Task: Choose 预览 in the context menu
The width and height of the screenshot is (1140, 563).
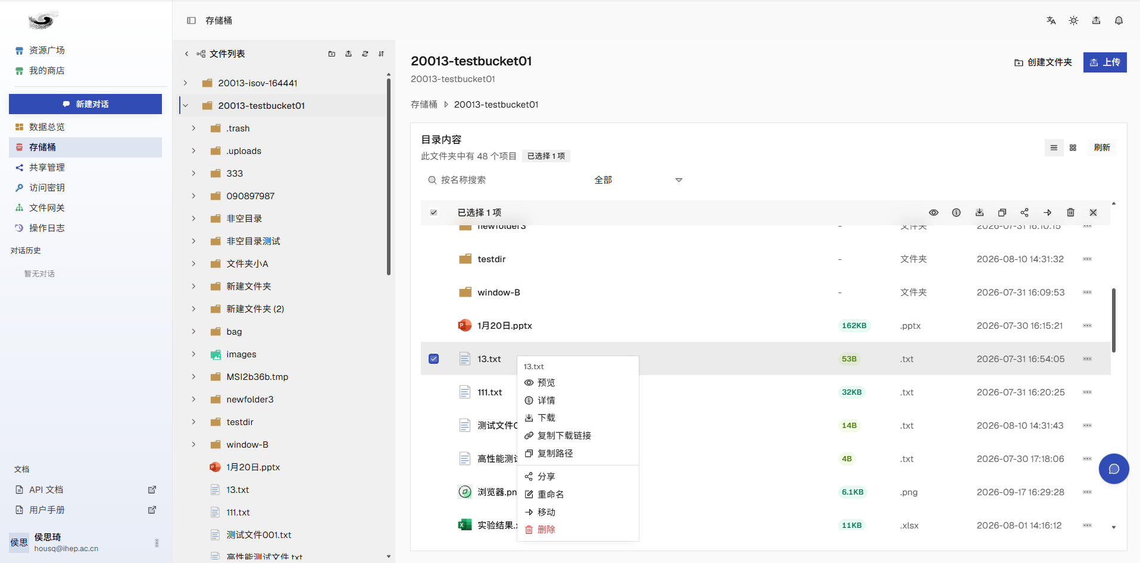Action: point(577,382)
